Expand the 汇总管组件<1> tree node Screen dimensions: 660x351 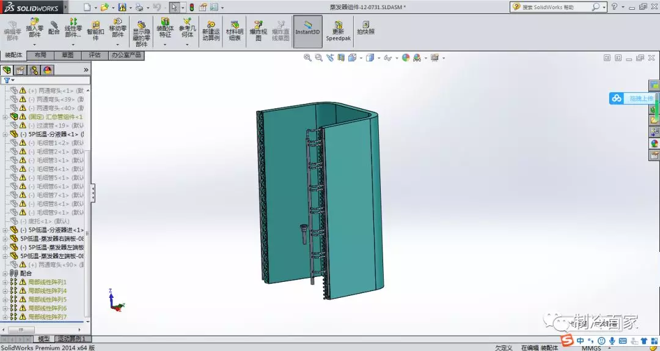point(5,117)
